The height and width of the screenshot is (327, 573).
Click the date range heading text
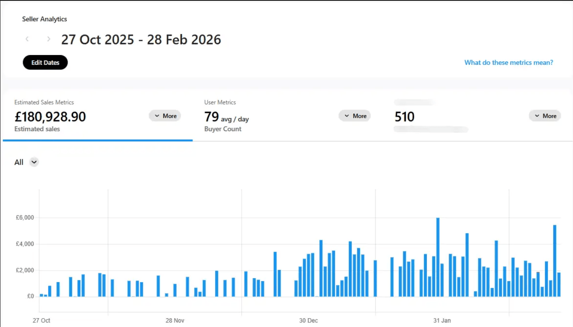pos(141,40)
